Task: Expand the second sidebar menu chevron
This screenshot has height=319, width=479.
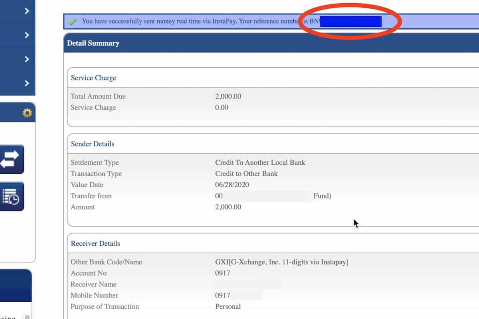Action: click(27, 35)
